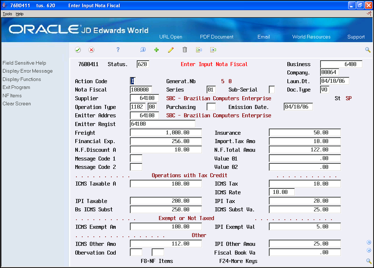This screenshot has height=268, width=374.
Task: Click the red X cancel icon
Action: coord(91,50)
